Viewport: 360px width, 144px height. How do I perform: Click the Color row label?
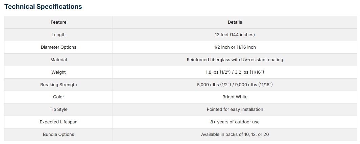58,97
